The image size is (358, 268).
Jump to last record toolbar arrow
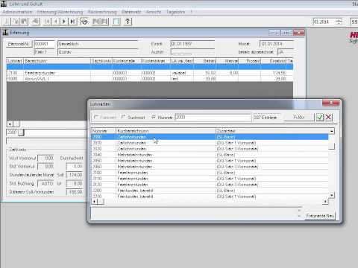point(72,22)
